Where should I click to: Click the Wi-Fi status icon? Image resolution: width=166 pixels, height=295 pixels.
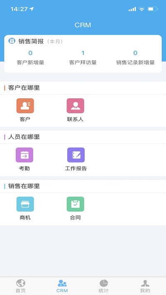click(142, 9)
